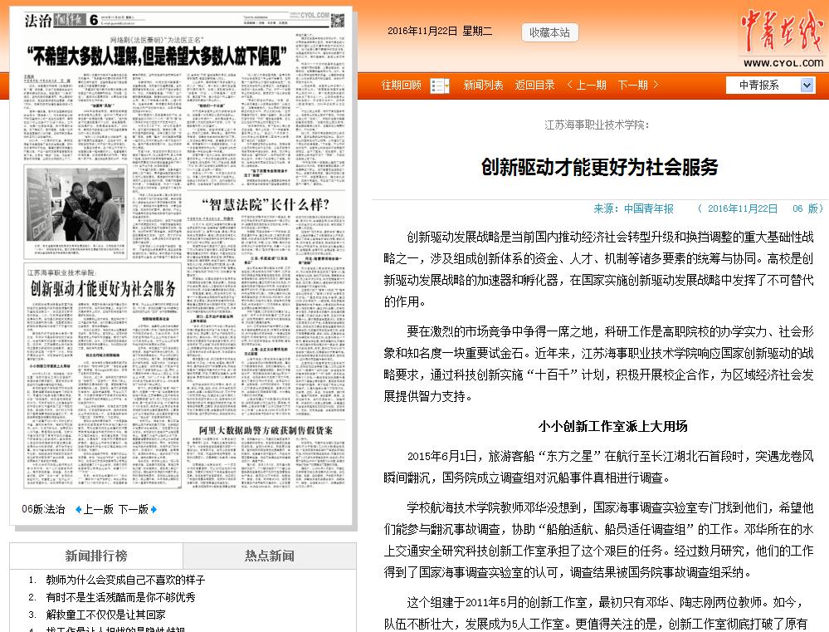This screenshot has height=632, width=829.
Task: Select 阿里大数据助警方破获制售假货案 headline on page image
Action: point(266,429)
